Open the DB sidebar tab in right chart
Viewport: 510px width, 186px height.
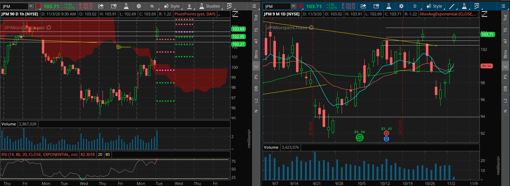click(505, 88)
